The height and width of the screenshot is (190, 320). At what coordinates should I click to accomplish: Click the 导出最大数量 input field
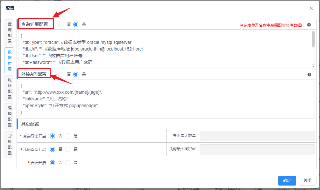coord(257,136)
